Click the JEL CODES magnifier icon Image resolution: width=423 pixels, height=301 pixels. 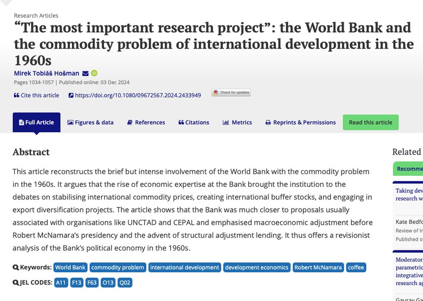(x=16, y=283)
